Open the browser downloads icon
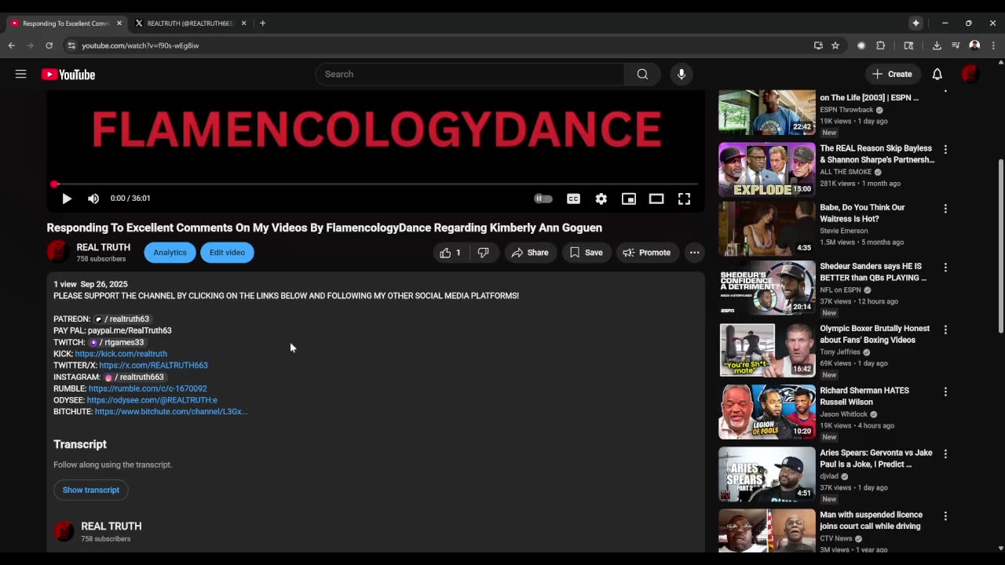1005x565 pixels. [x=937, y=46]
